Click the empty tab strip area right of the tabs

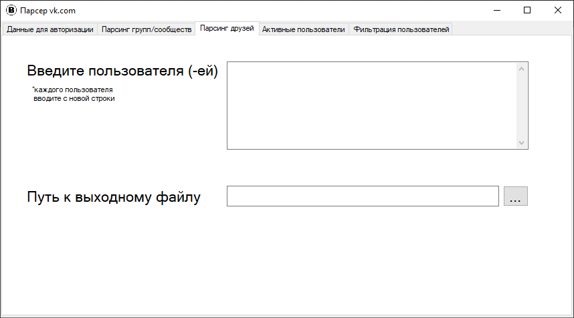point(512,29)
